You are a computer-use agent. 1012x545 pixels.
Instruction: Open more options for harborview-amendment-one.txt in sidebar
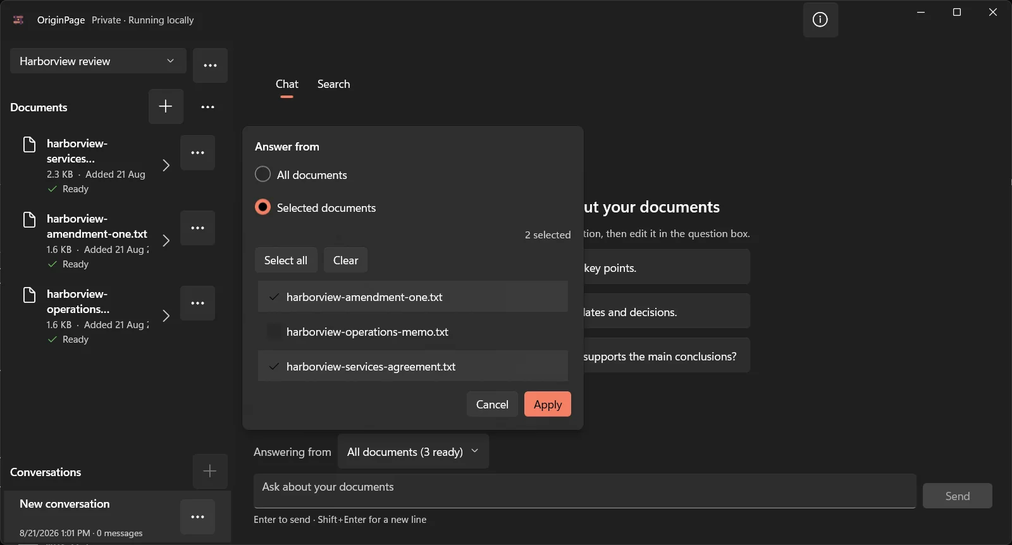tap(197, 228)
